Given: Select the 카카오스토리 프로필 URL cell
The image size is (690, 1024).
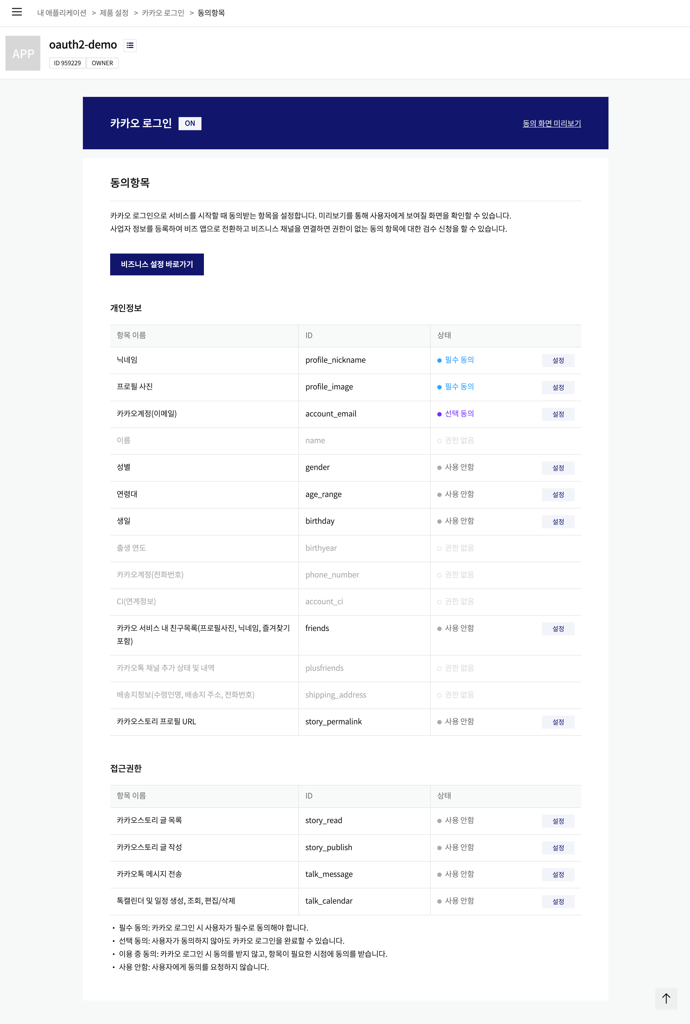Looking at the screenshot, I should tap(204, 722).
